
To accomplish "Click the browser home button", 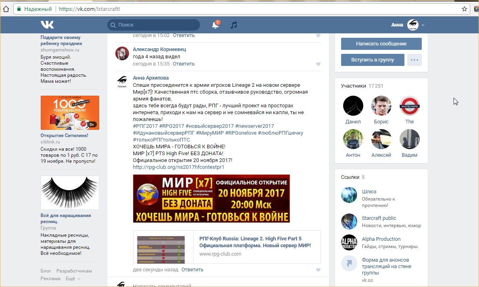I will (6, 9).
